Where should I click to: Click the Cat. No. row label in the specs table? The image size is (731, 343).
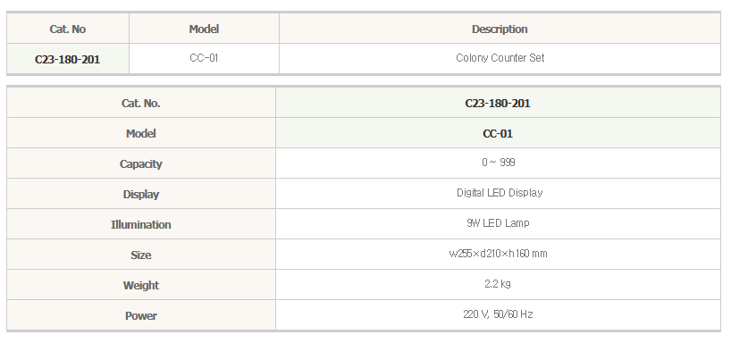[141, 104]
